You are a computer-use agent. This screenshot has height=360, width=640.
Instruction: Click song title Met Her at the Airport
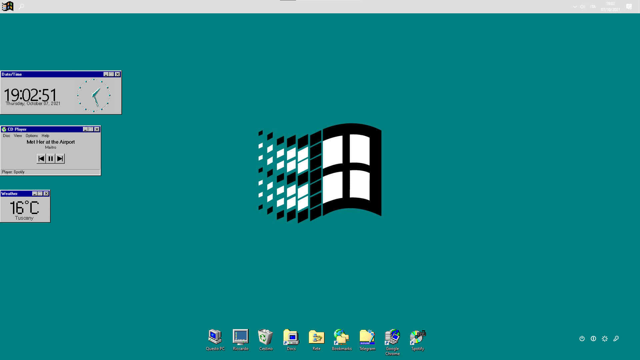click(x=51, y=142)
